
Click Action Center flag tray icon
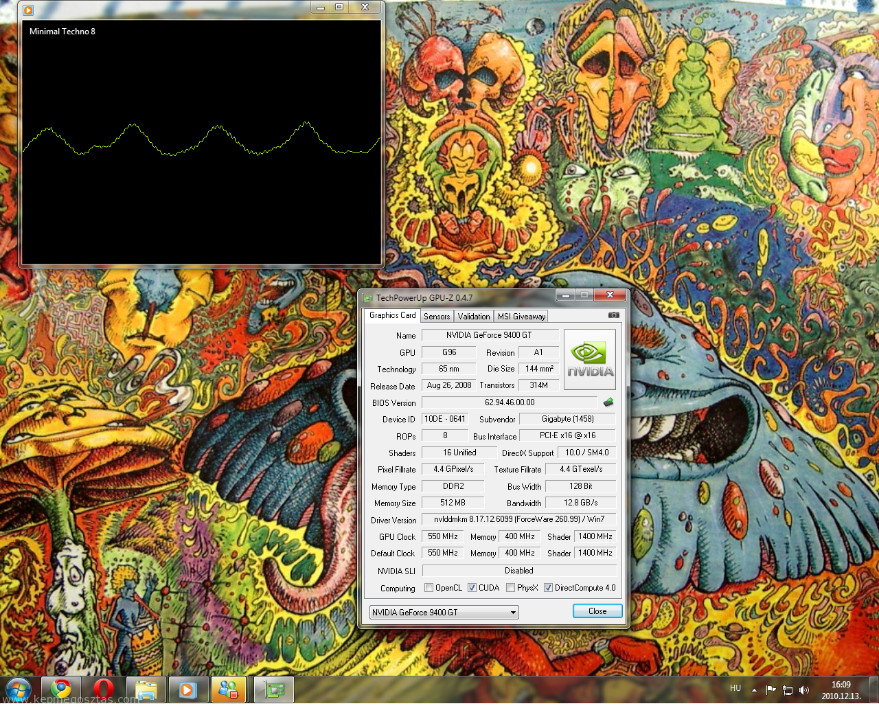(x=770, y=690)
